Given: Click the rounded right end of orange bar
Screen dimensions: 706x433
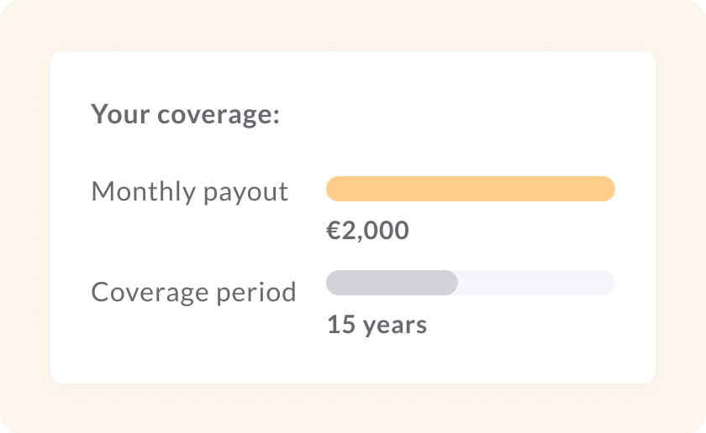Looking at the screenshot, I should [608, 189].
